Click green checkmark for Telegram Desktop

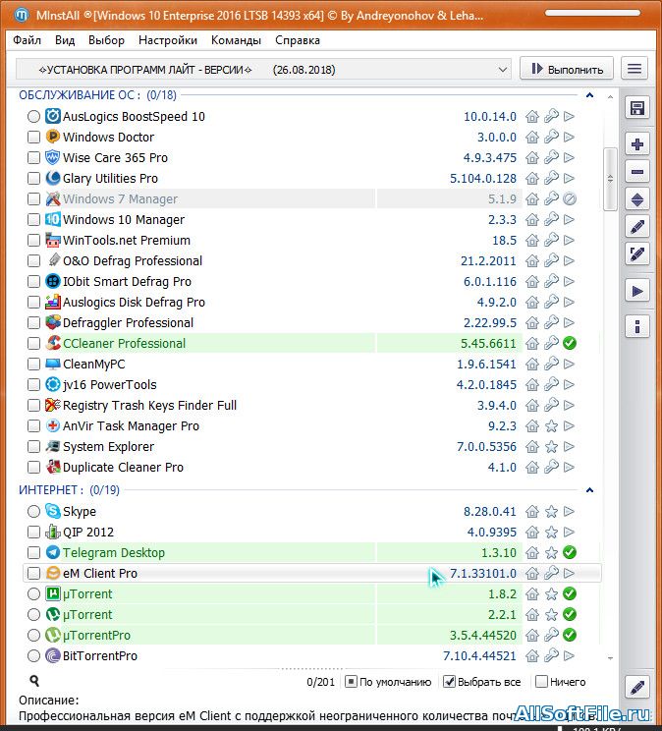pos(570,552)
